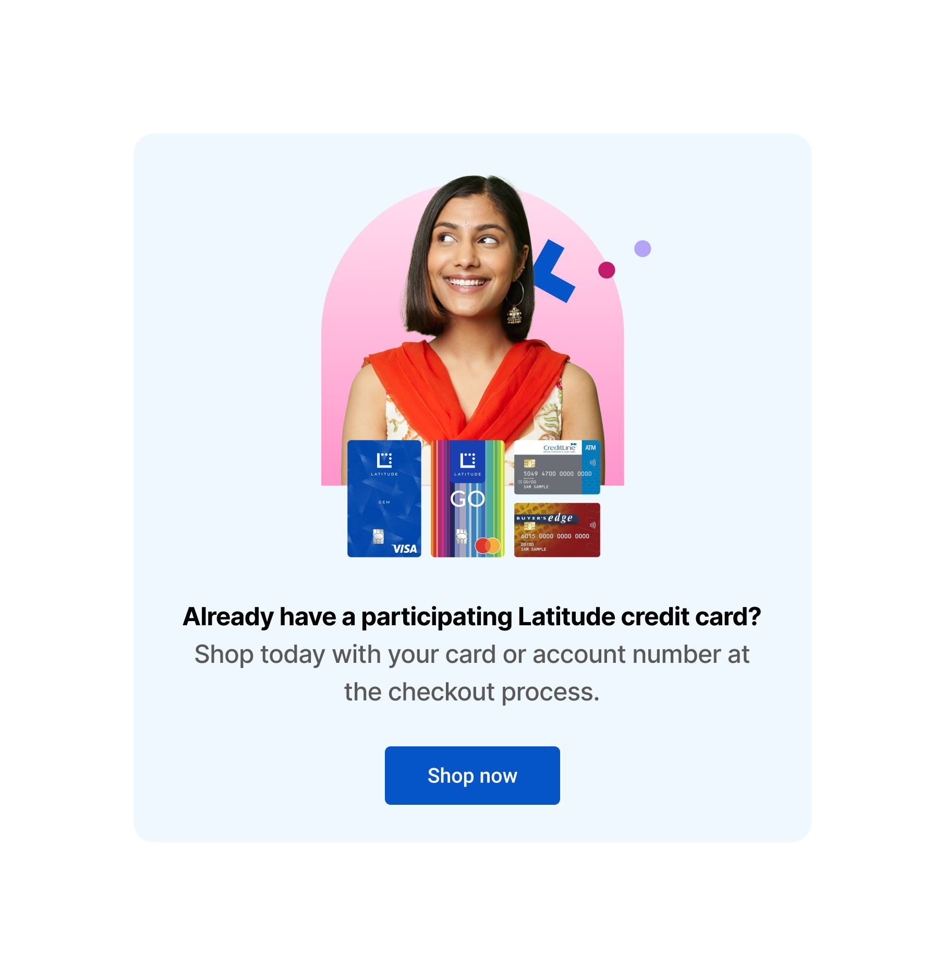Click the Latitude logo on GO card
The image size is (945, 976).
468,464
